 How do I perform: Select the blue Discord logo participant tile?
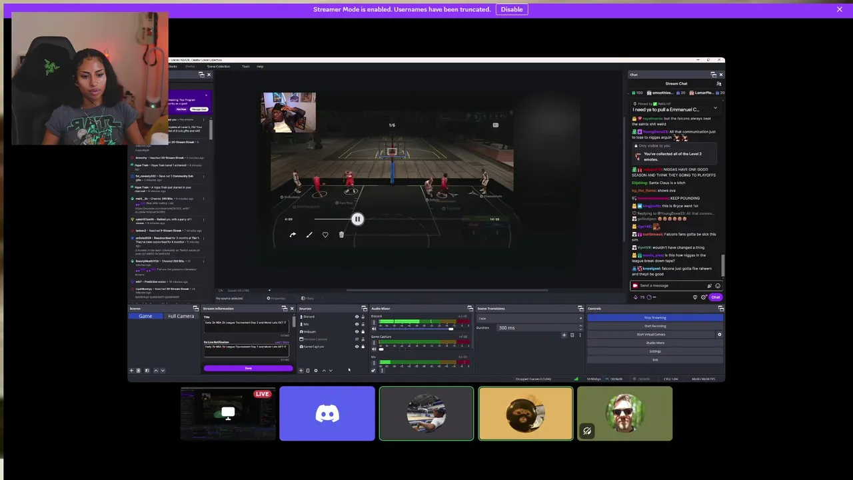point(327,413)
